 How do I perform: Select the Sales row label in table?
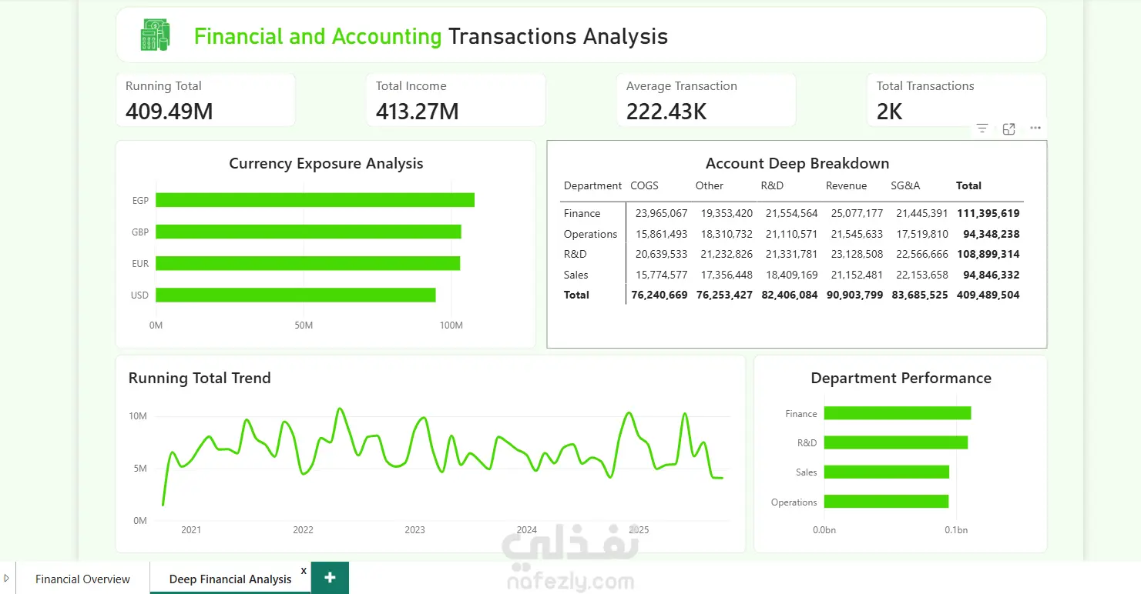(x=576, y=275)
